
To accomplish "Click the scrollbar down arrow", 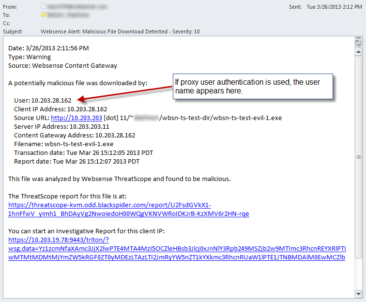I will (358, 294).
